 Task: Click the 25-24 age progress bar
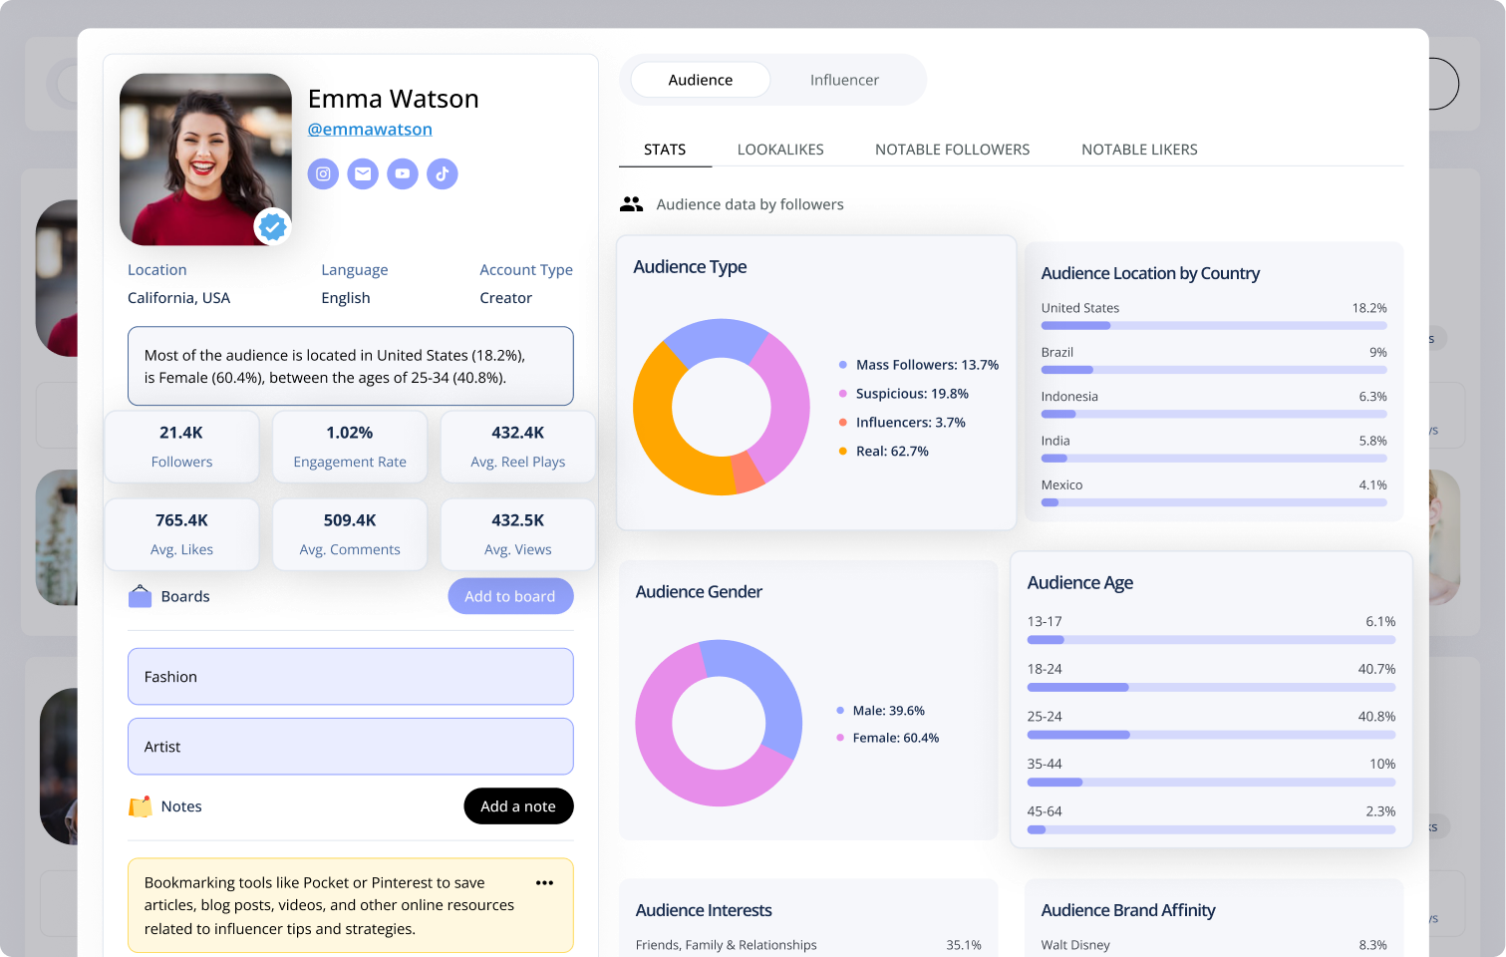1211,735
